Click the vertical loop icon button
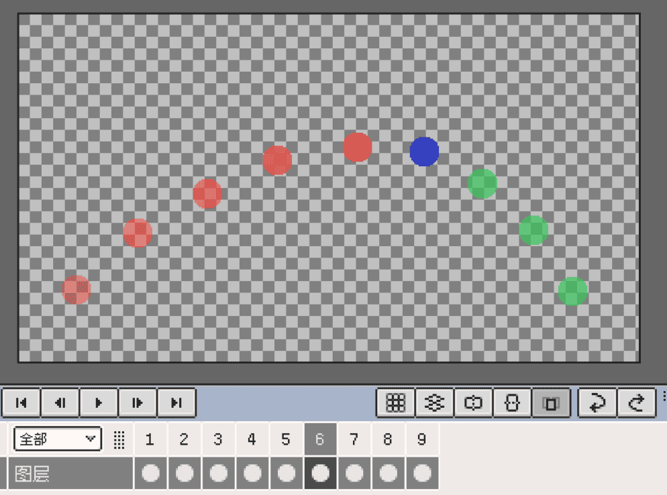 click(513, 402)
